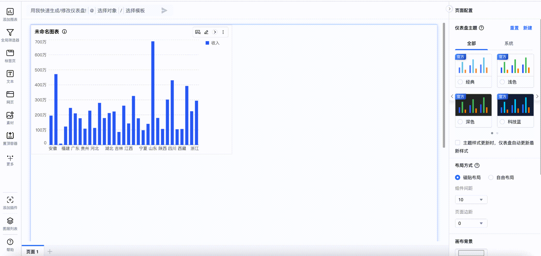The height and width of the screenshot is (256, 541).
Task: Click the edit pencil icon on chart
Action: 206,32
